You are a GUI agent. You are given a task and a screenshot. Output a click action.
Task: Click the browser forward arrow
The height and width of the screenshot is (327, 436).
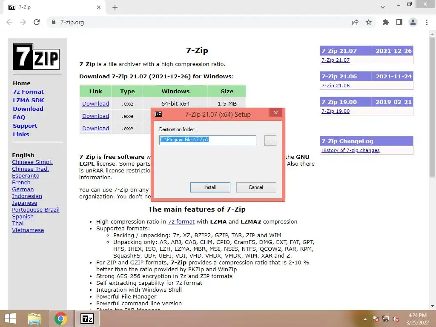23,22
